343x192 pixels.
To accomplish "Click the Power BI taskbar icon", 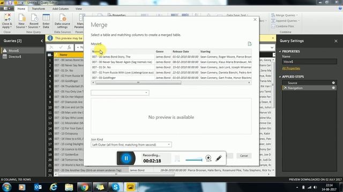I will pos(131,187).
